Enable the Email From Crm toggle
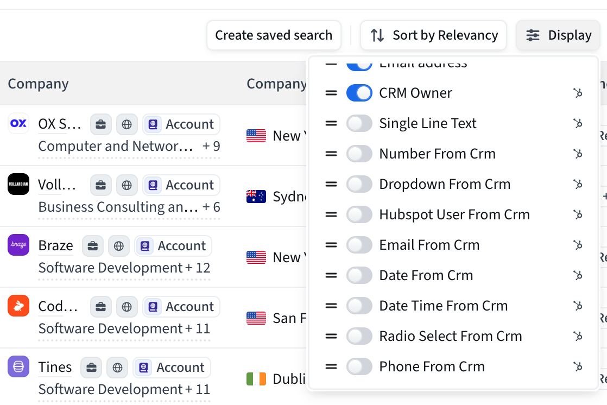The width and height of the screenshot is (607, 405). [x=359, y=245]
